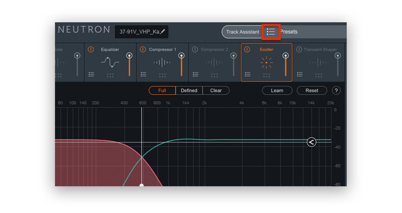Select the Clear mode option

(x=216, y=91)
